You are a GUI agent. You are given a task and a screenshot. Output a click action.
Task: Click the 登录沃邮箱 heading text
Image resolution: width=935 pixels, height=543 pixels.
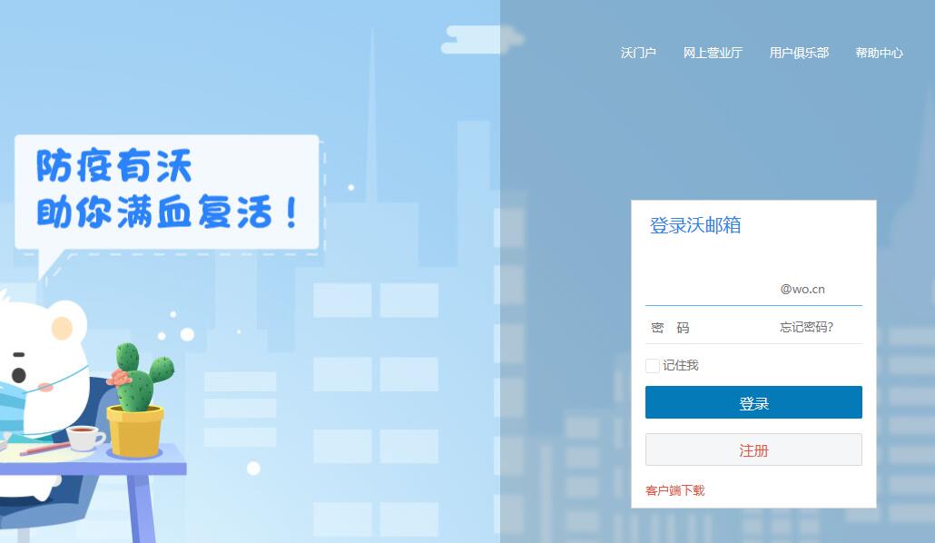[x=695, y=225]
